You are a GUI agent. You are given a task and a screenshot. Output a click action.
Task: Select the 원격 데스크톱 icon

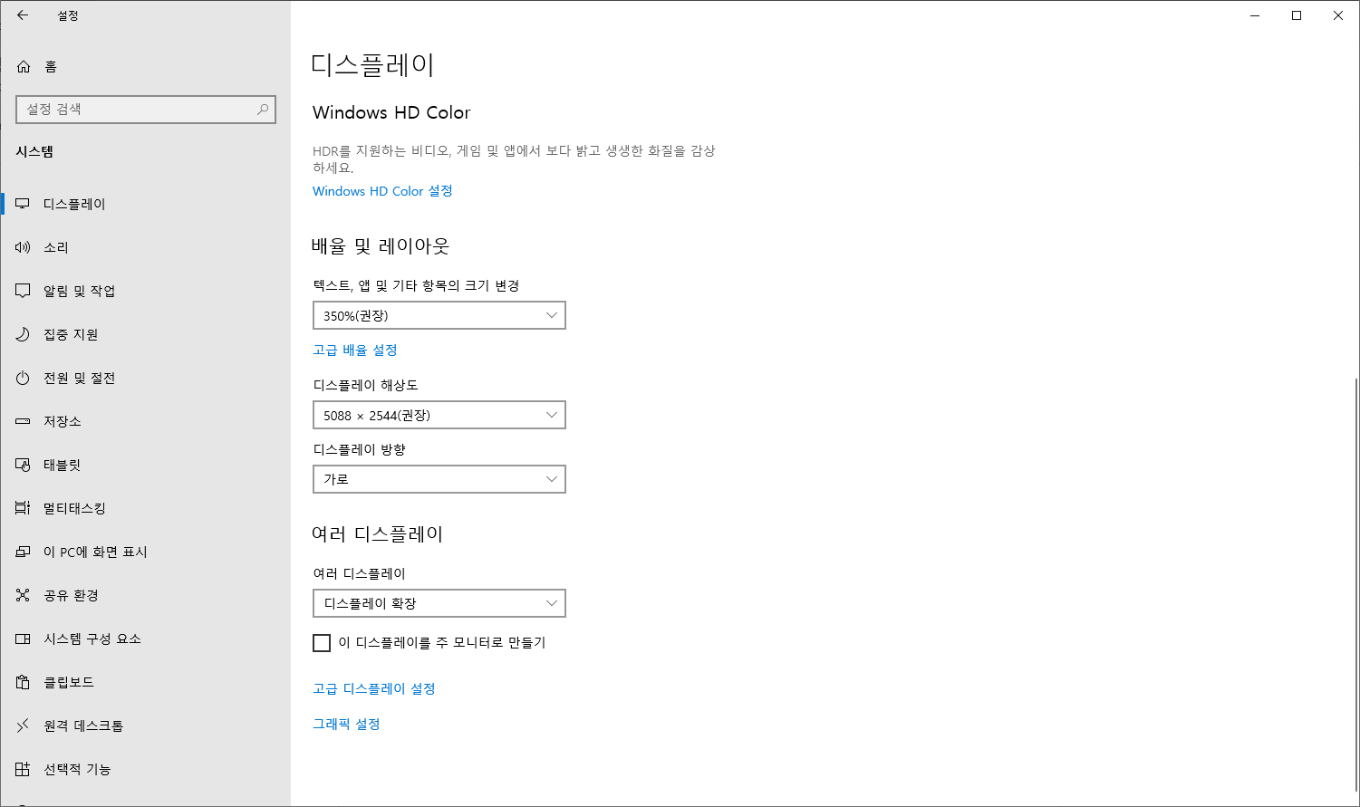click(23, 725)
